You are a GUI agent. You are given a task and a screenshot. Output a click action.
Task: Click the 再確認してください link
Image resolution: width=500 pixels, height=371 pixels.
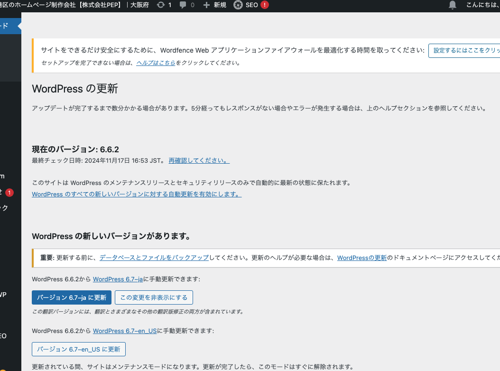(199, 160)
